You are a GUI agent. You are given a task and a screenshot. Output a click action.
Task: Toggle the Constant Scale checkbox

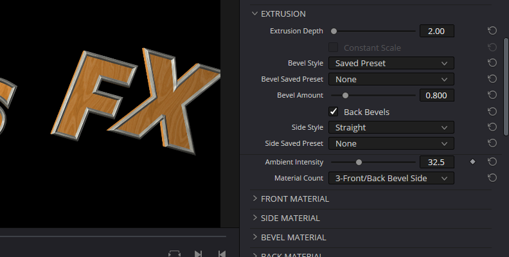(334, 48)
